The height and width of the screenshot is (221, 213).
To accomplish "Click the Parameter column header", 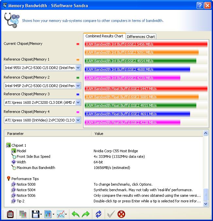I will click(x=48, y=134).
